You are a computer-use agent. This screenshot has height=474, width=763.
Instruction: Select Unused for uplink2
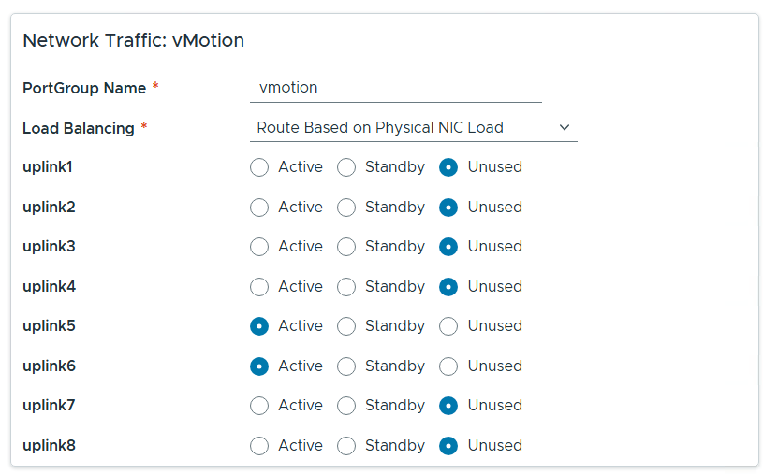(448, 208)
